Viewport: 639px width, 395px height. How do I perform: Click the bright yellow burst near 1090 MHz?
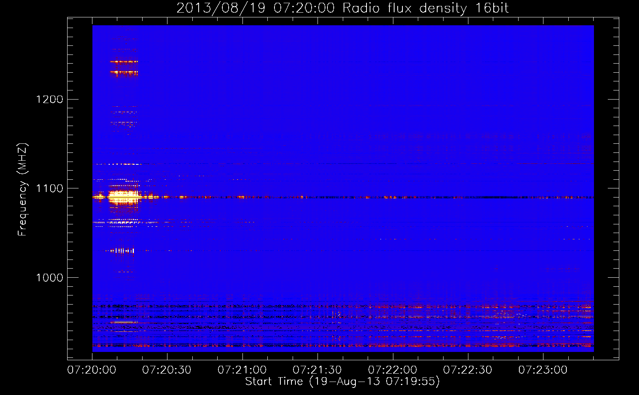click(x=125, y=196)
